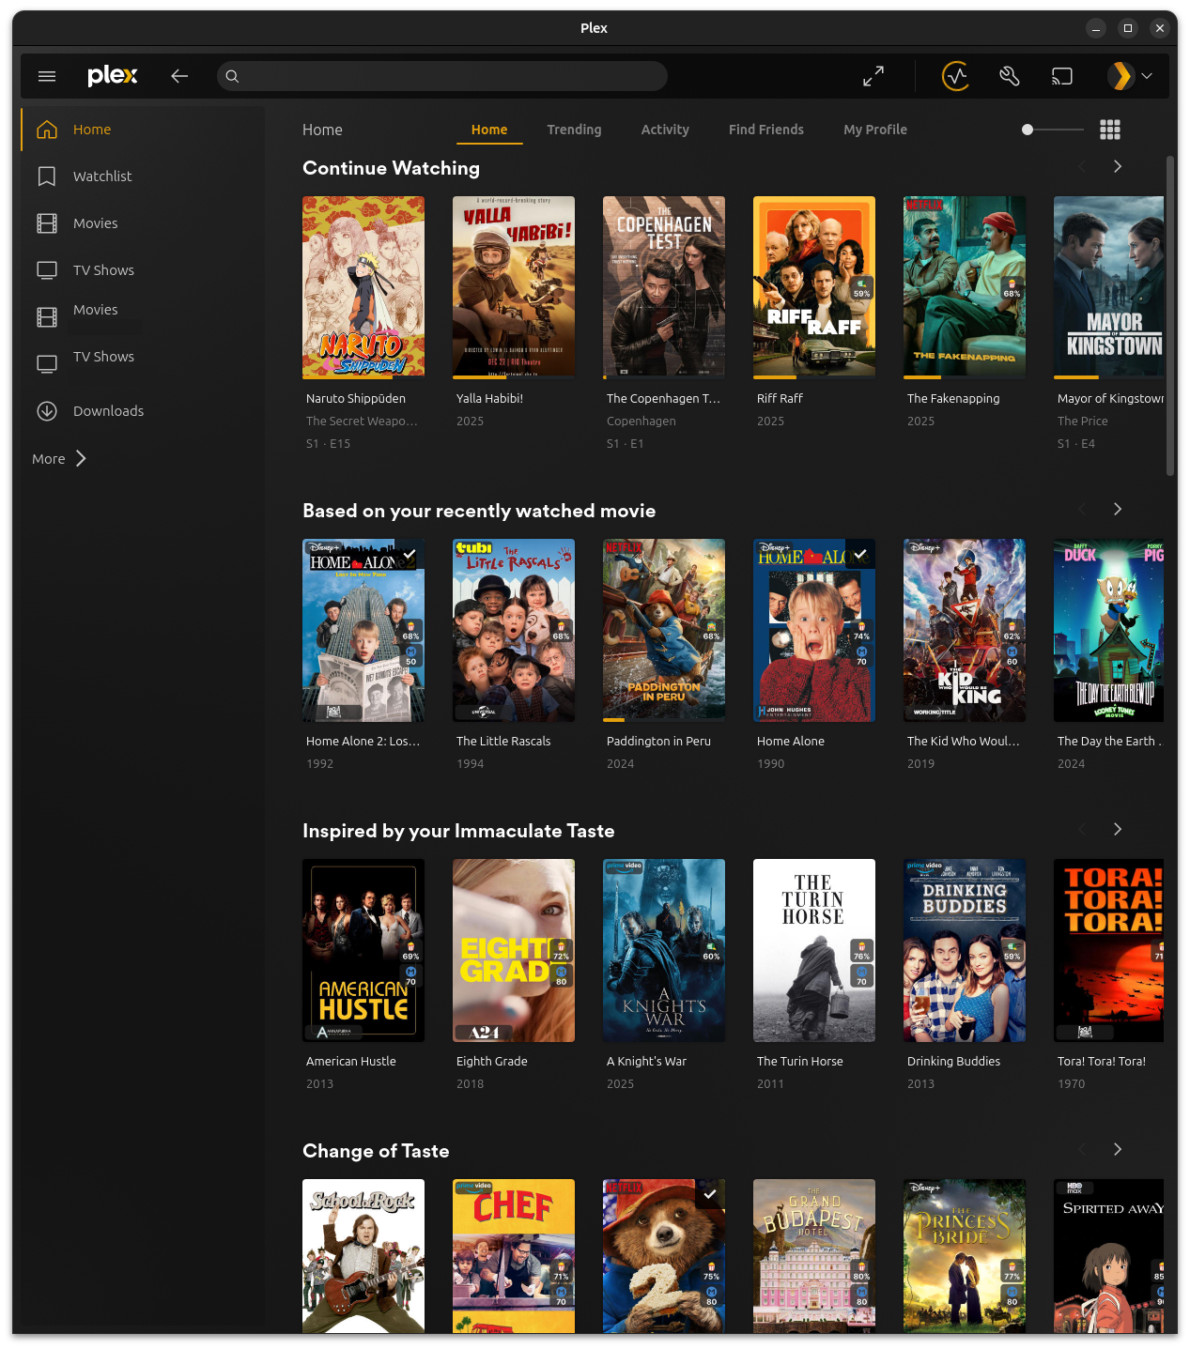The height and width of the screenshot is (1349, 1190).
Task: Switch to grid view icon
Action: click(1110, 130)
